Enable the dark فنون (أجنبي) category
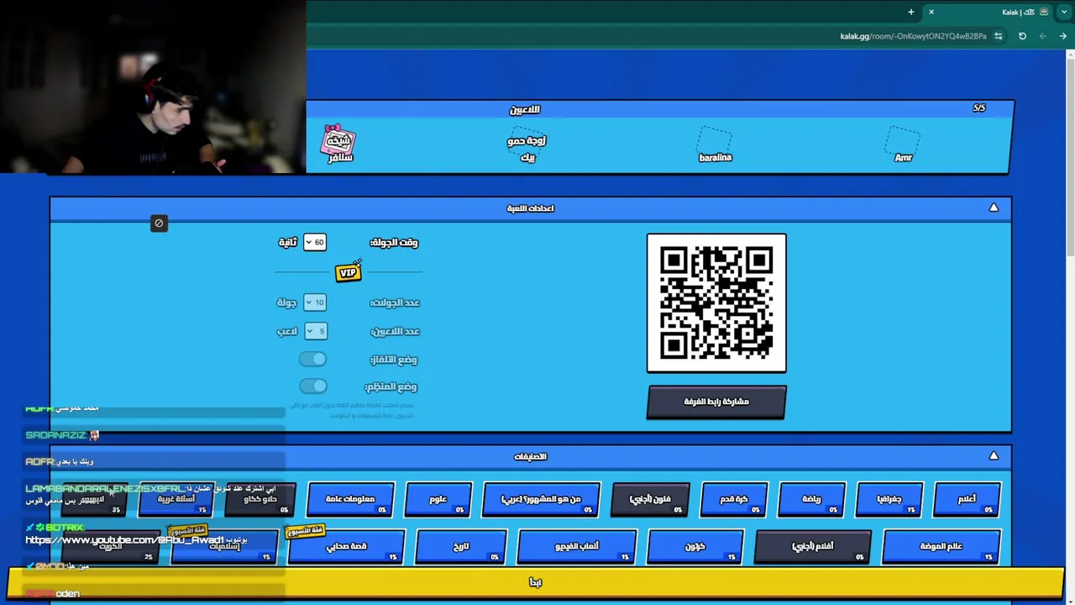1075x605 pixels. tap(650, 499)
